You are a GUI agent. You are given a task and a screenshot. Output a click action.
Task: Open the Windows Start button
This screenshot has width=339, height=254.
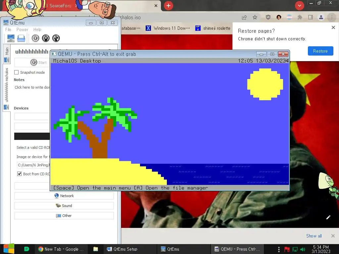pyautogui.click(x=9, y=249)
